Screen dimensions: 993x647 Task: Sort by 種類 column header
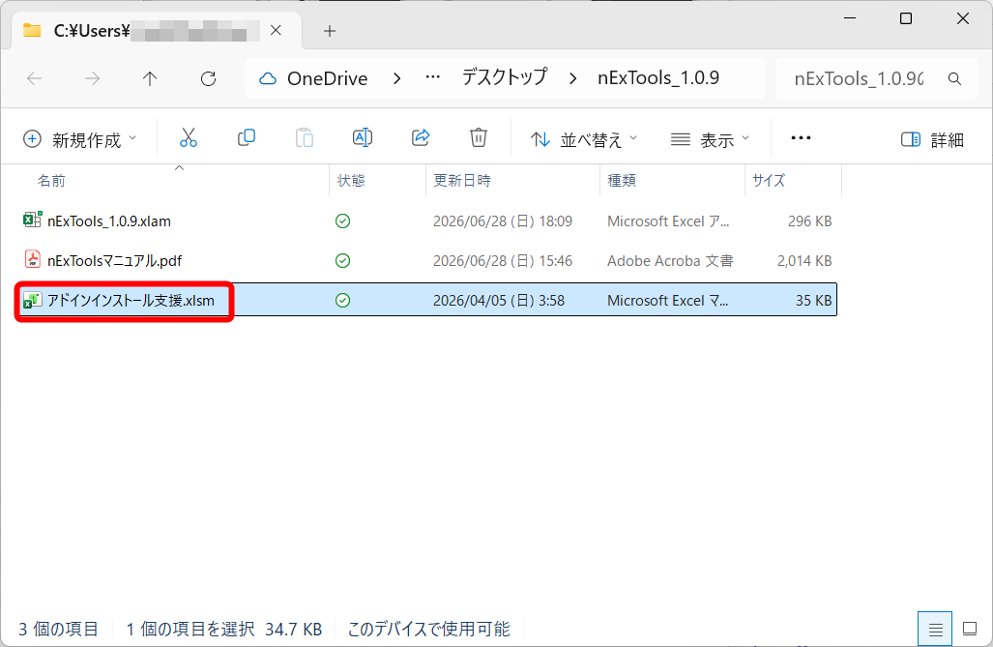[622, 181]
